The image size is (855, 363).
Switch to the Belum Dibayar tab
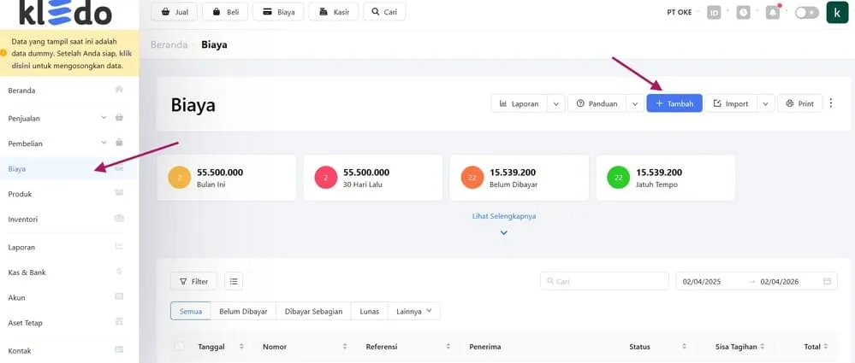point(244,311)
